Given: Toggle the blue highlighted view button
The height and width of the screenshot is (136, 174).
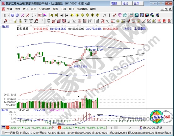Looking at the screenshot, I should (x=12, y=15).
